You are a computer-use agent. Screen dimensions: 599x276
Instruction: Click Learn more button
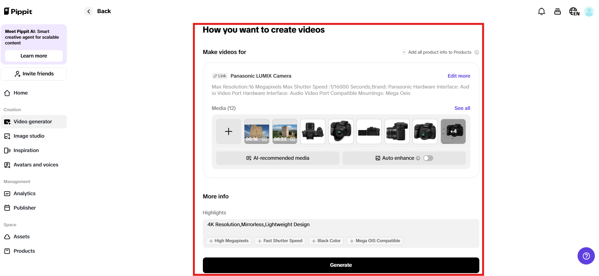click(x=34, y=56)
